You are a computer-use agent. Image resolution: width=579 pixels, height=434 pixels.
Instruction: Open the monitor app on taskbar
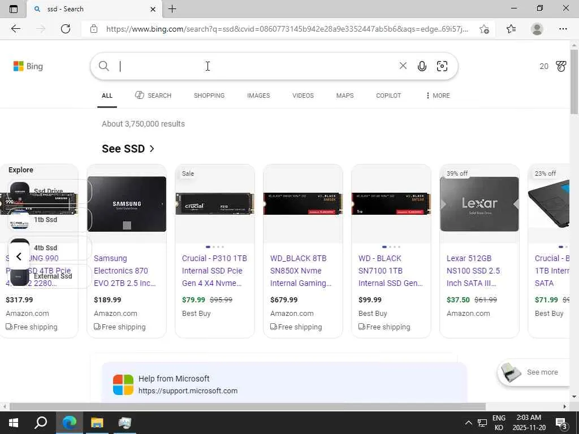point(125,423)
